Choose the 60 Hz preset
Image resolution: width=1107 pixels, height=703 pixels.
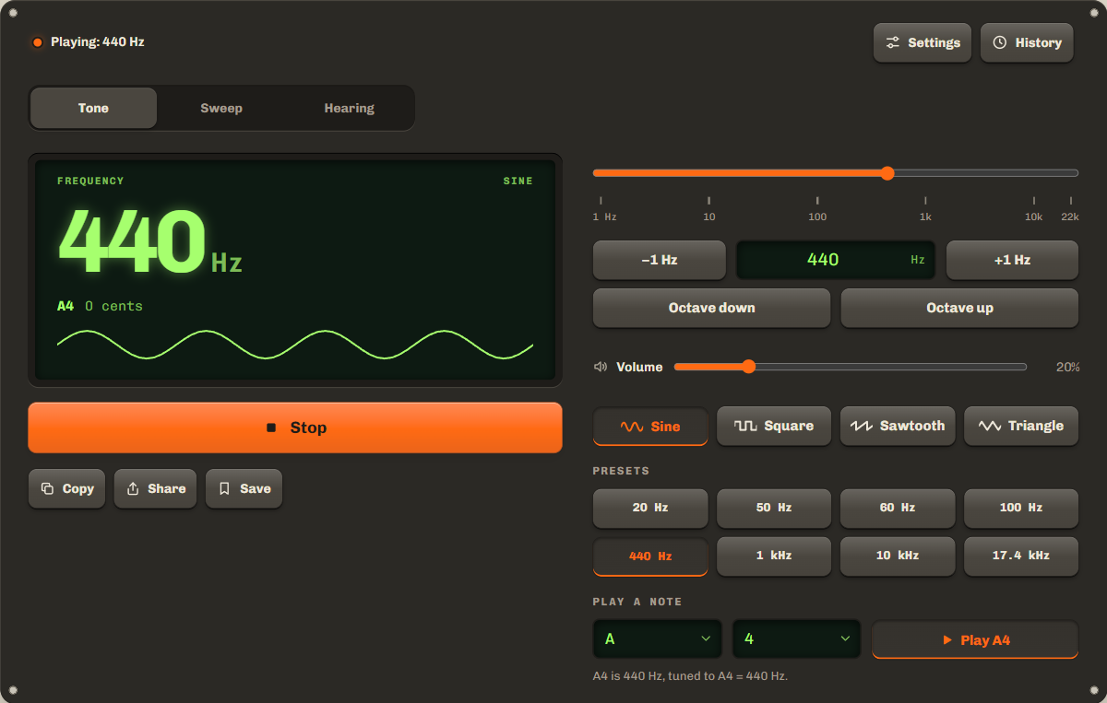click(898, 508)
